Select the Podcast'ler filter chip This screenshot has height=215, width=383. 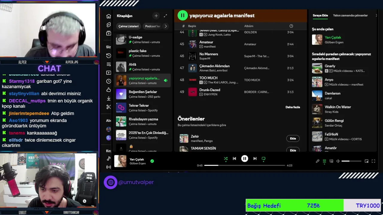click(x=153, y=26)
